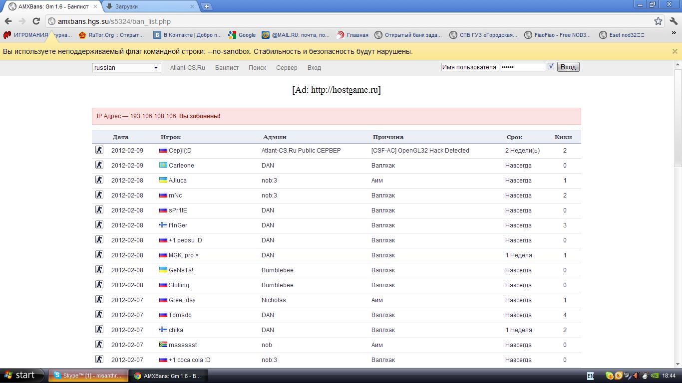Reload the page with the refresh icon
682x383 pixels.
[36, 21]
